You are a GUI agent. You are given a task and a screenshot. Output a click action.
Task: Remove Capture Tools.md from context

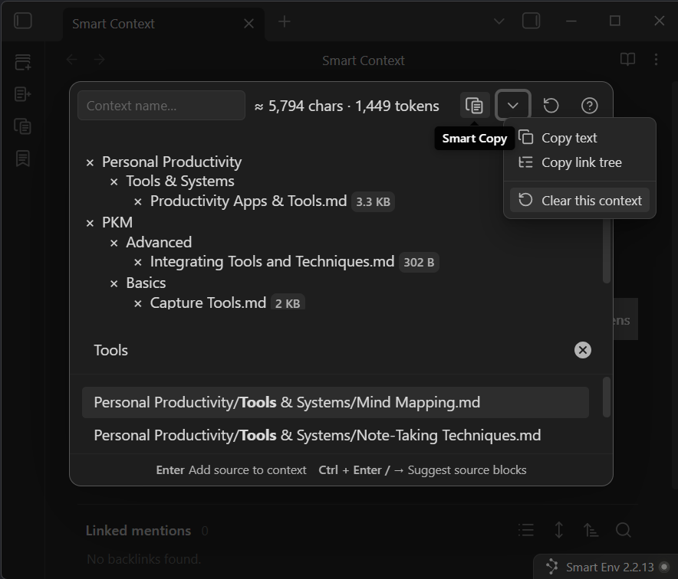(138, 303)
